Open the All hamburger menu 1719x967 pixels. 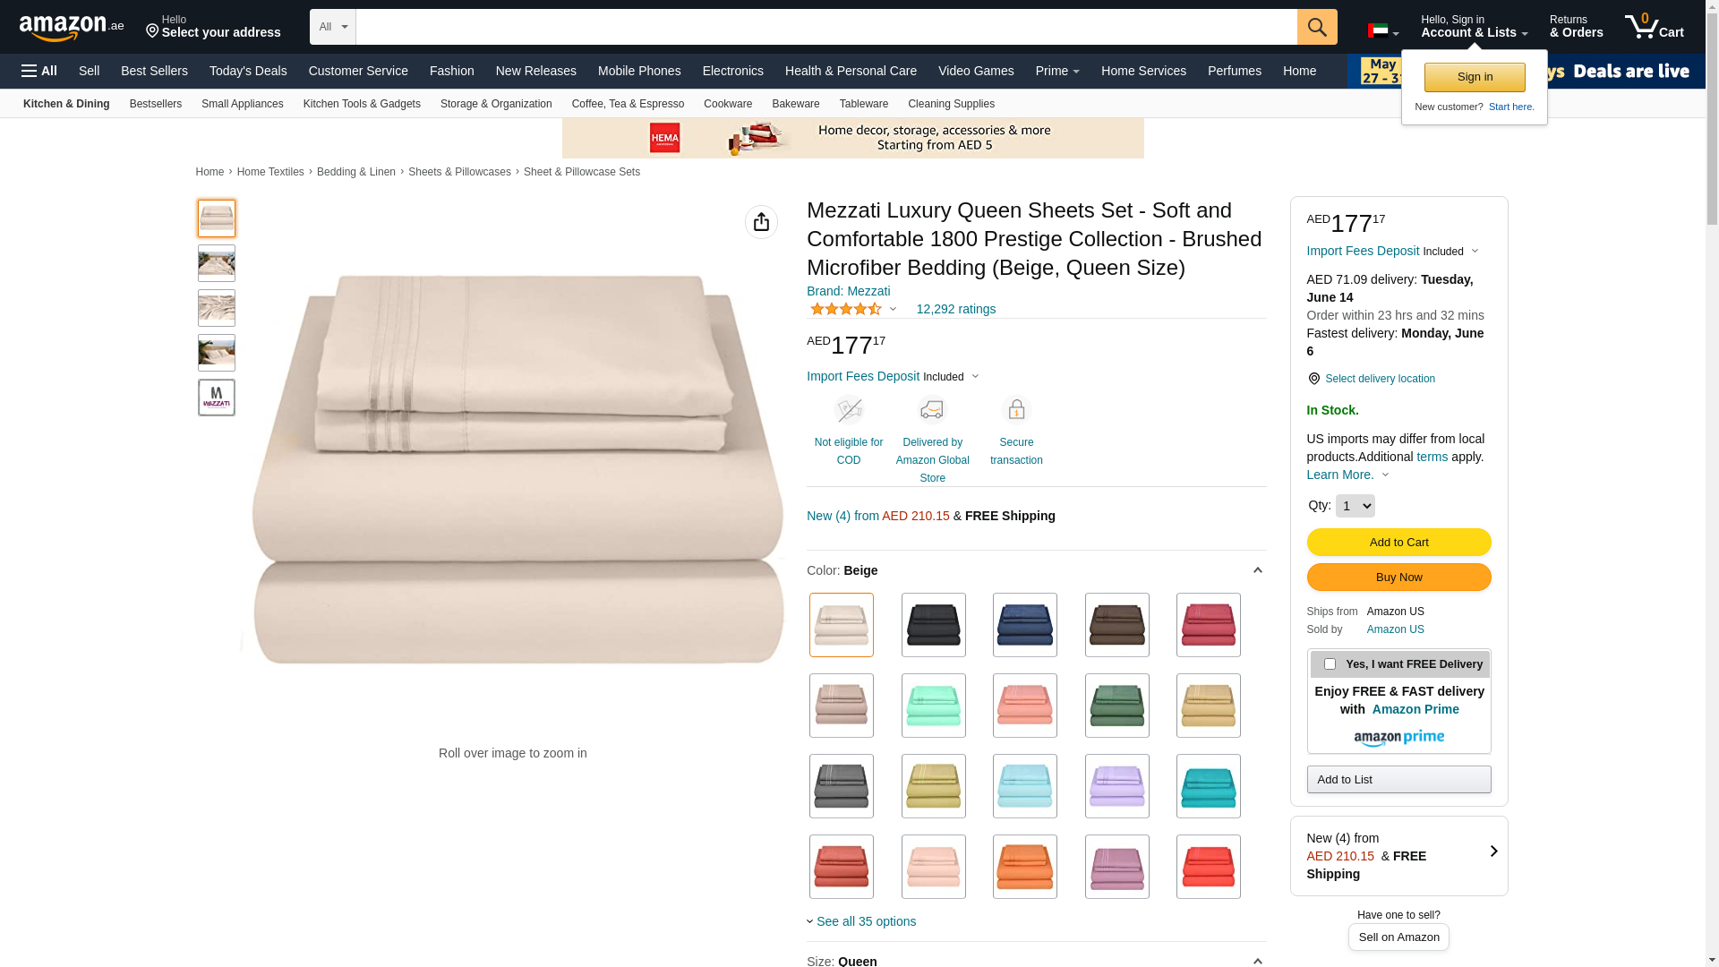[x=39, y=71]
